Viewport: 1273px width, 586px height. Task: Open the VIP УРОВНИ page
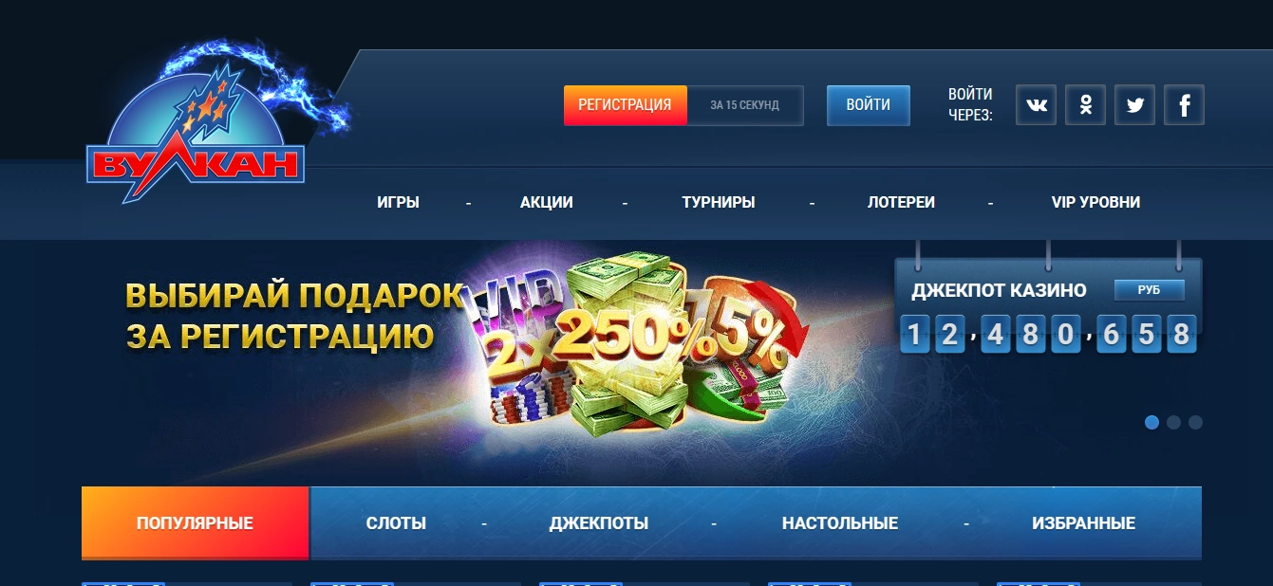1095,202
